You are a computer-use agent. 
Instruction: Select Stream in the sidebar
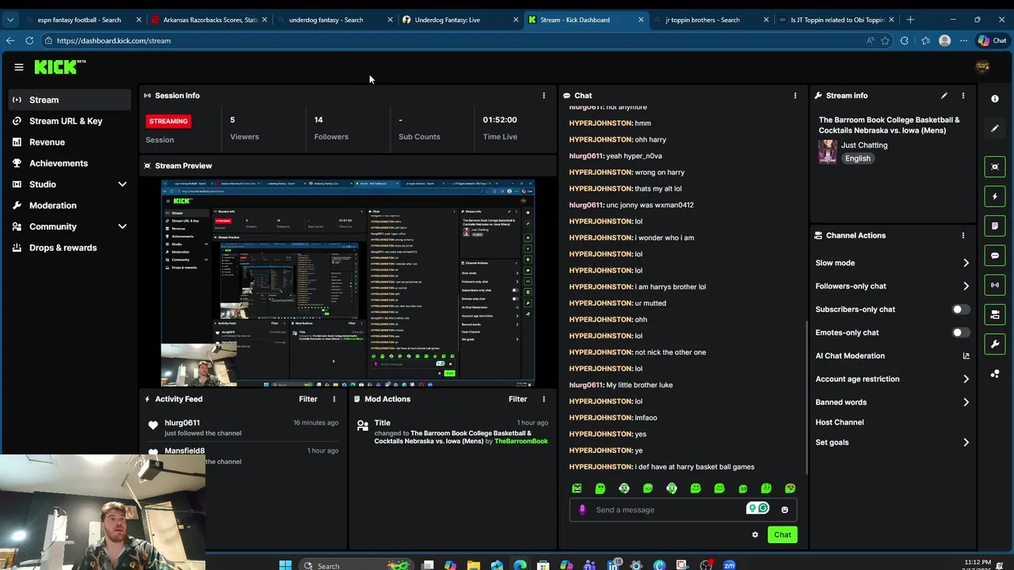point(70,100)
